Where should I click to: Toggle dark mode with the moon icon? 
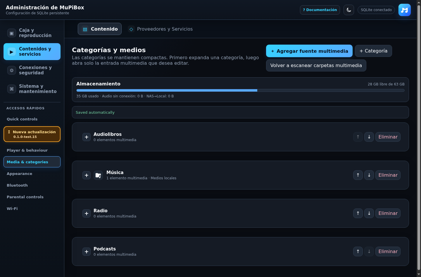coord(349,10)
